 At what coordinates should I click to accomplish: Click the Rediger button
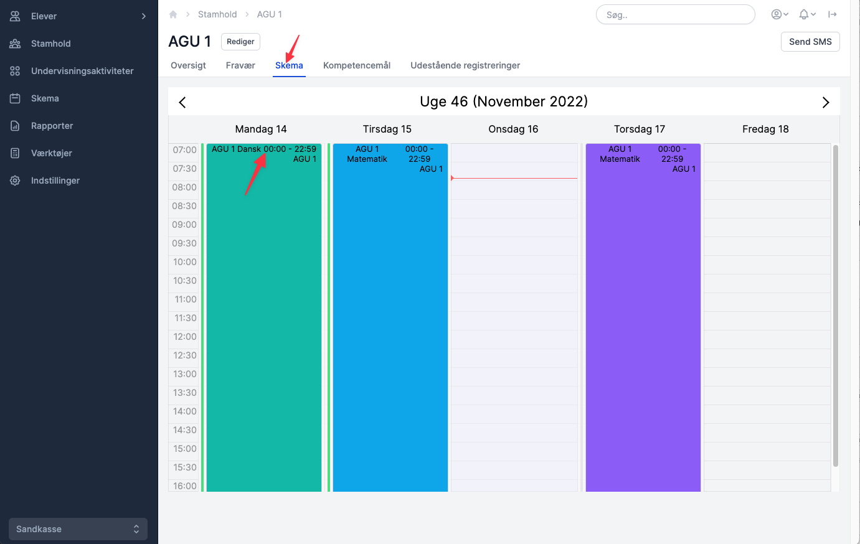[240, 42]
